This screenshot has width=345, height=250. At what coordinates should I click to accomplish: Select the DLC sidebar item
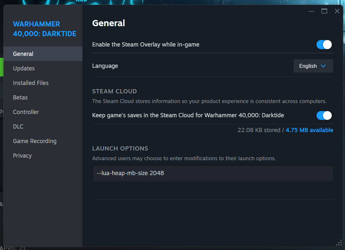[18, 127]
